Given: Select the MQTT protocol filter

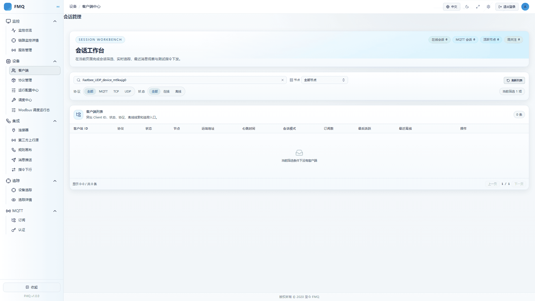Looking at the screenshot, I should tap(103, 91).
